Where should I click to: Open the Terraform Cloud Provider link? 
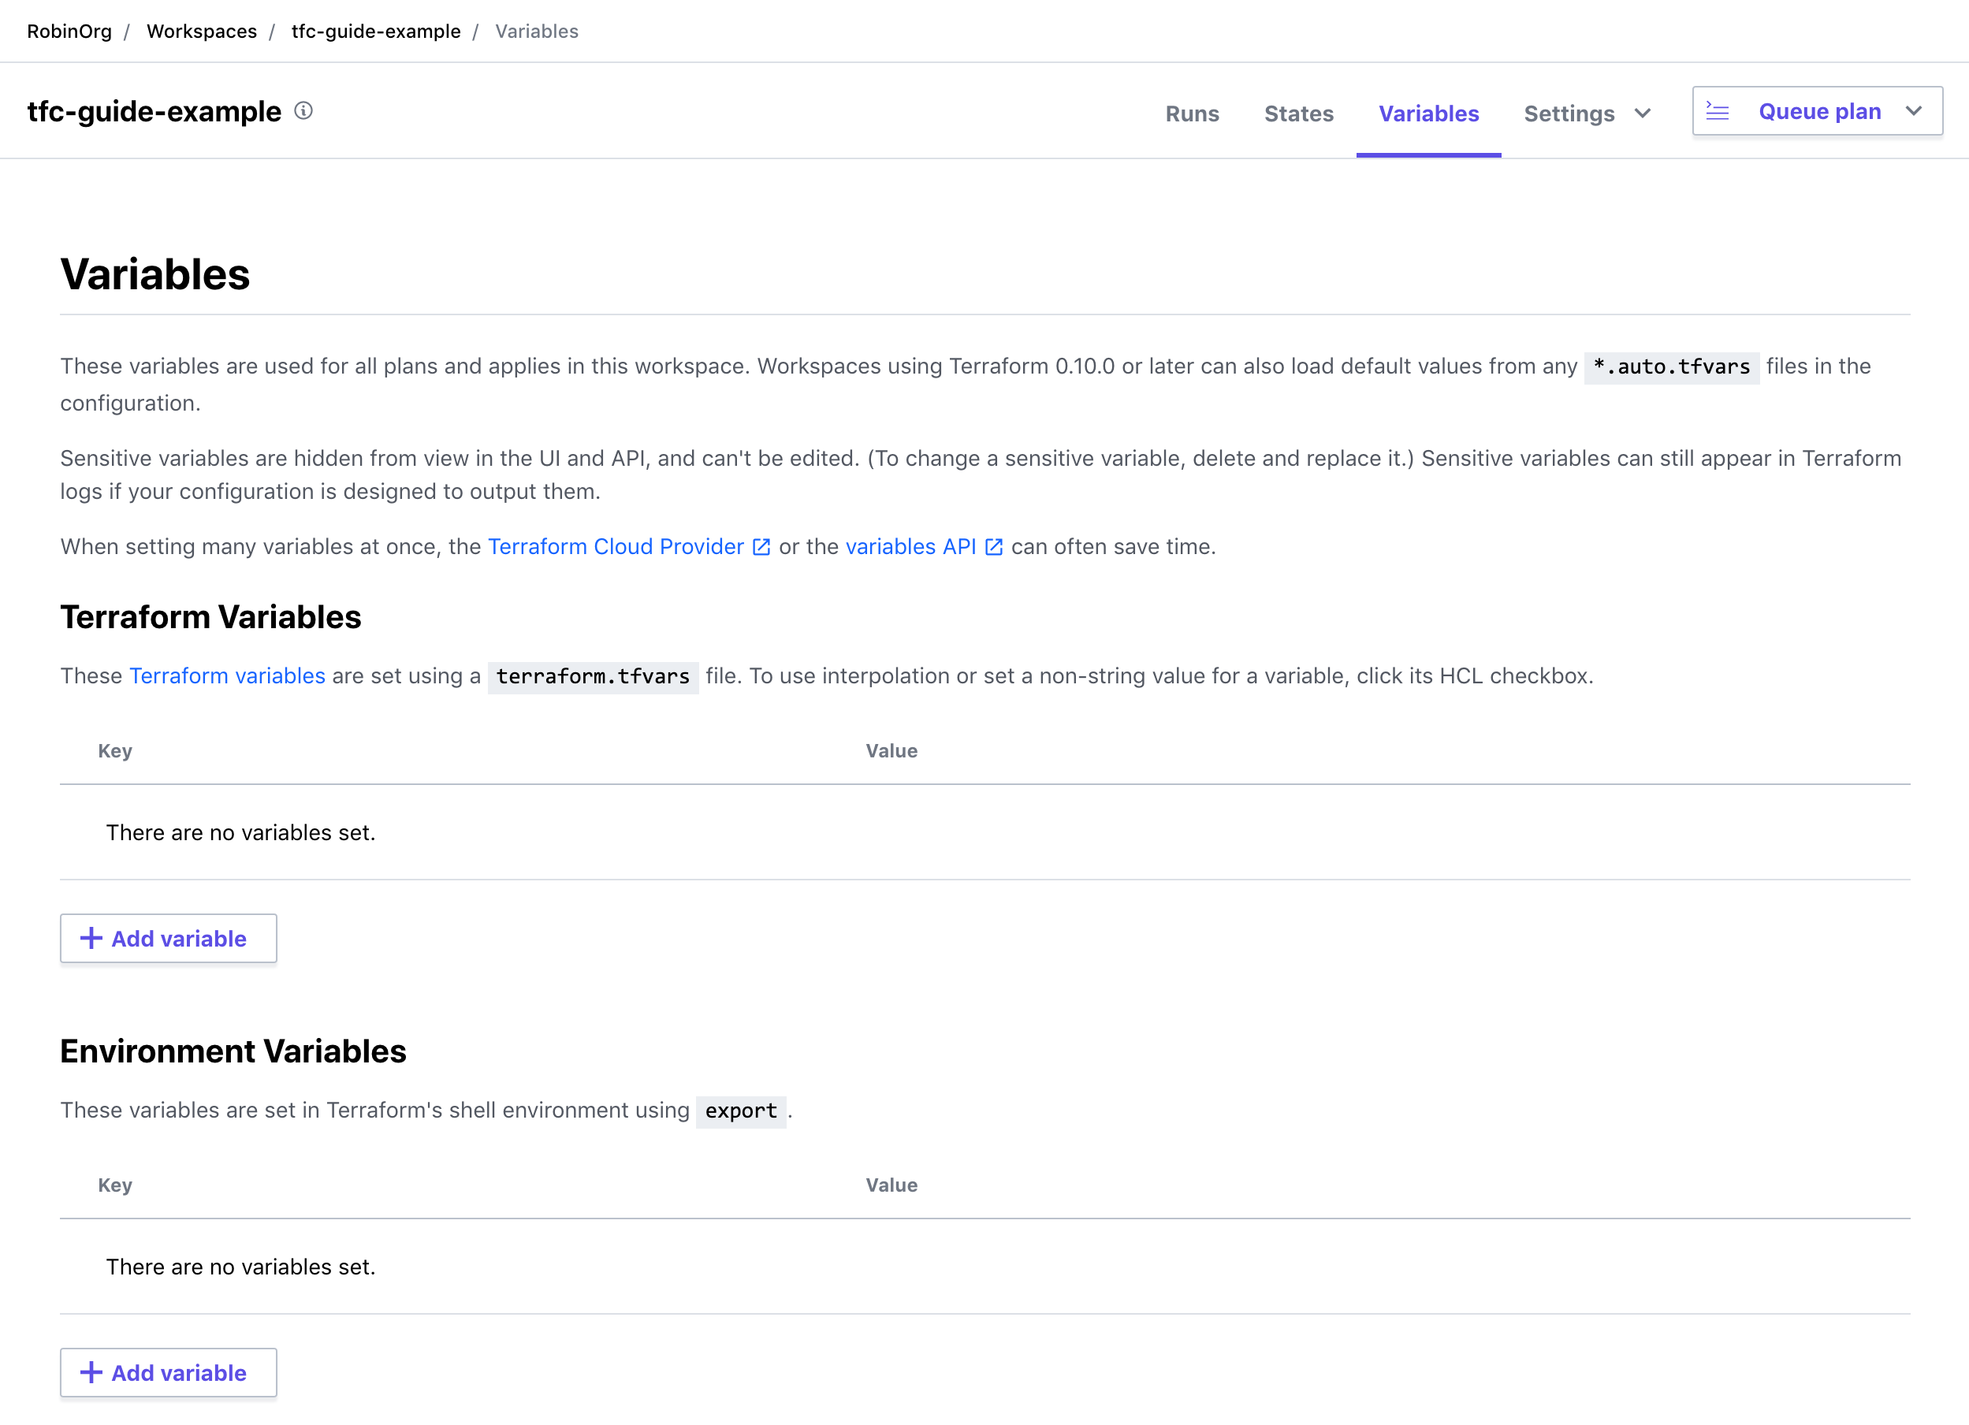(616, 547)
